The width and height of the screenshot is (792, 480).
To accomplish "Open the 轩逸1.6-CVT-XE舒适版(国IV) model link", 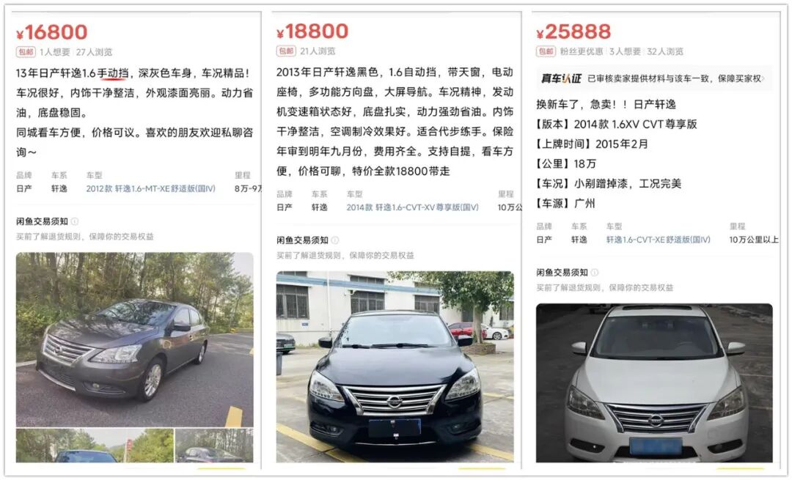I will click(658, 239).
